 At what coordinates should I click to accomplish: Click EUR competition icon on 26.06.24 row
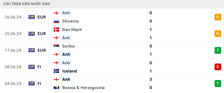[x=31, y=17]
